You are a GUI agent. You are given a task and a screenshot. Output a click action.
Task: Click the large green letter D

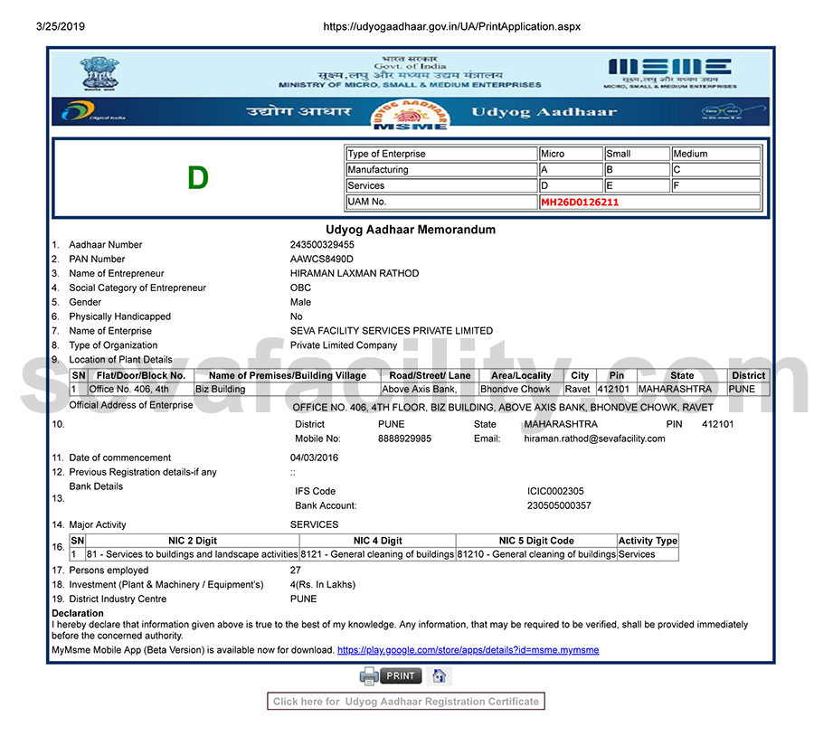pos(198,177)
